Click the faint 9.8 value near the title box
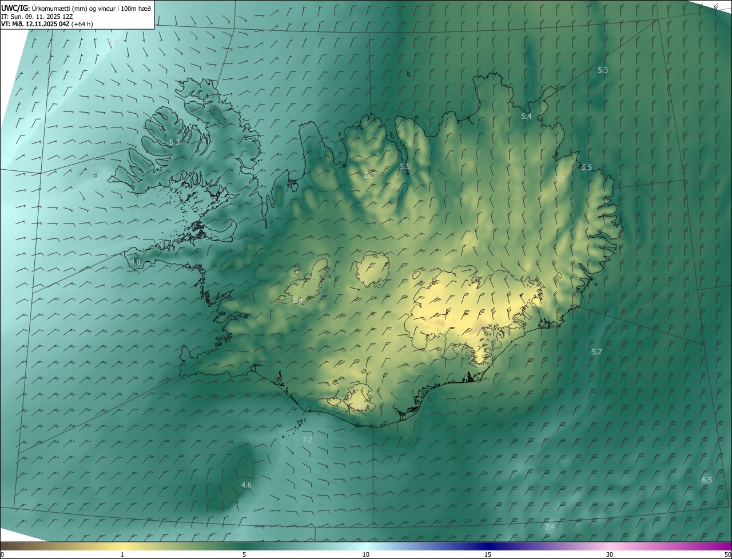Image resolution: width=732 pixels, height=559 pixels. point(113,43)
